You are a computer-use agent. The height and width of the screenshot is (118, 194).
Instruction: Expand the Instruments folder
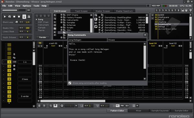click(61, 20)
